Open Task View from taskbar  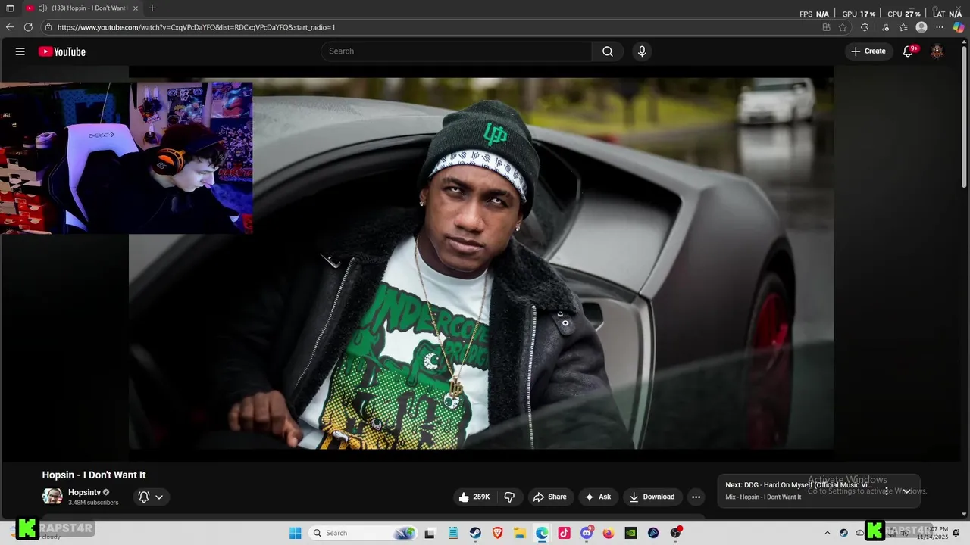(430, 533)
